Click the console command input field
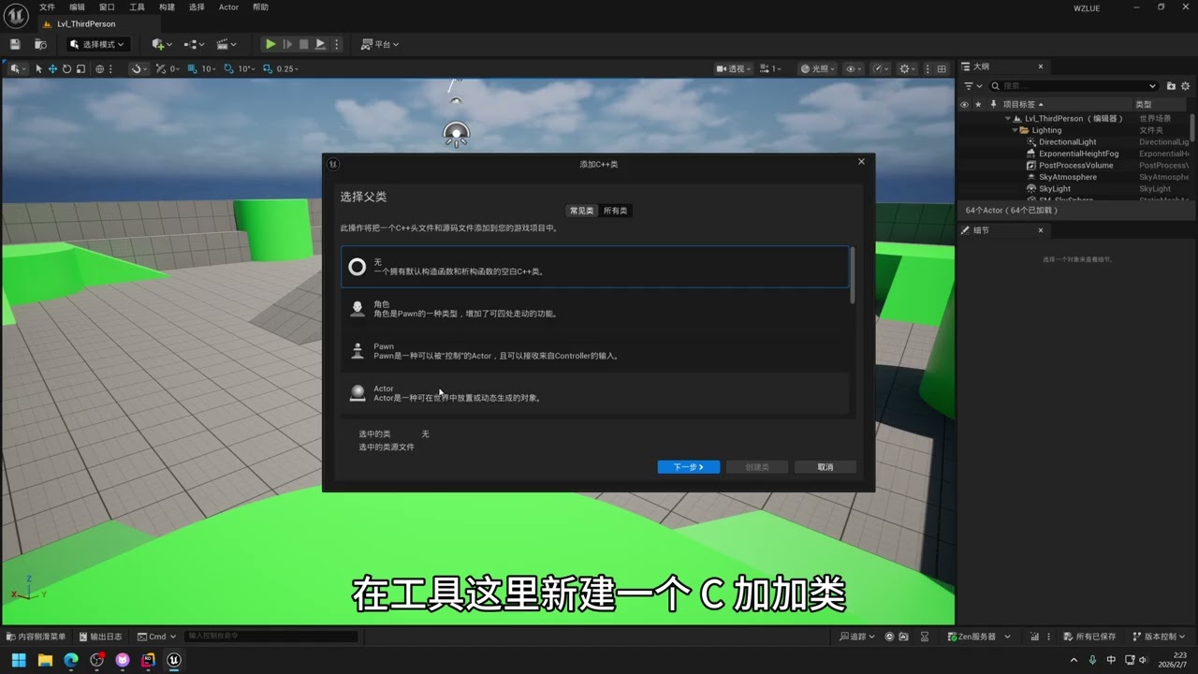This screenshot has width=1198, height=674. pyautogui.click(x=271, y=637)
